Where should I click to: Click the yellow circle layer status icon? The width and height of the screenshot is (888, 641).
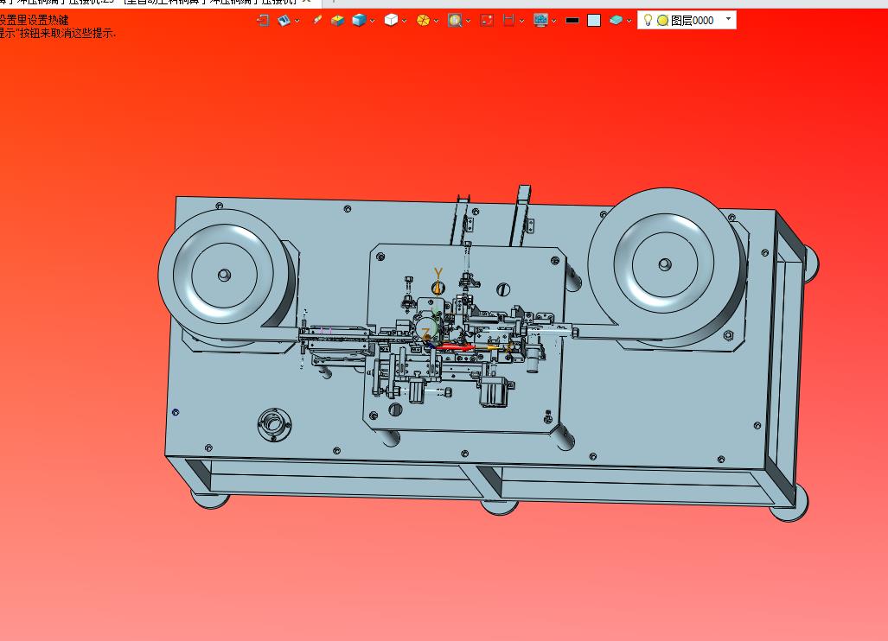[x=662, y=21]
